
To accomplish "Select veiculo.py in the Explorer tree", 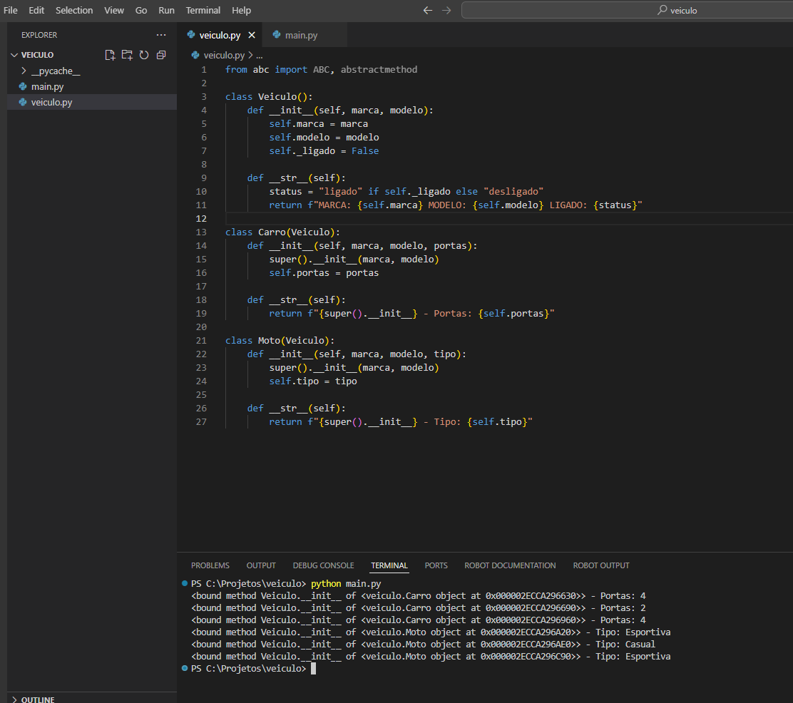I will point(92,102).
